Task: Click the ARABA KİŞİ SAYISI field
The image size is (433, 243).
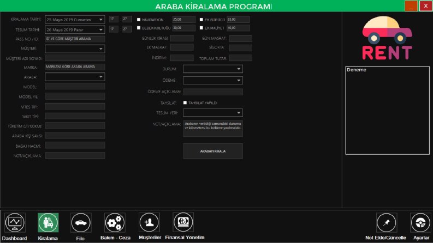Action: point(75,136)
